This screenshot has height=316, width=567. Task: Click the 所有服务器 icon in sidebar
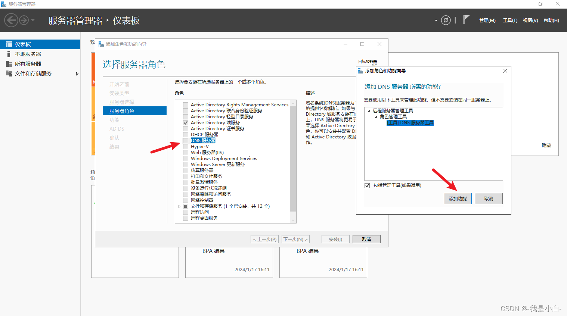point(9,64)
